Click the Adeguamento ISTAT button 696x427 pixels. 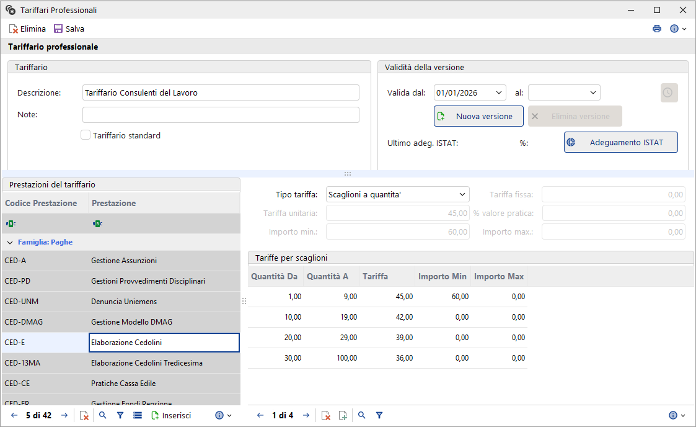point(620,142)
